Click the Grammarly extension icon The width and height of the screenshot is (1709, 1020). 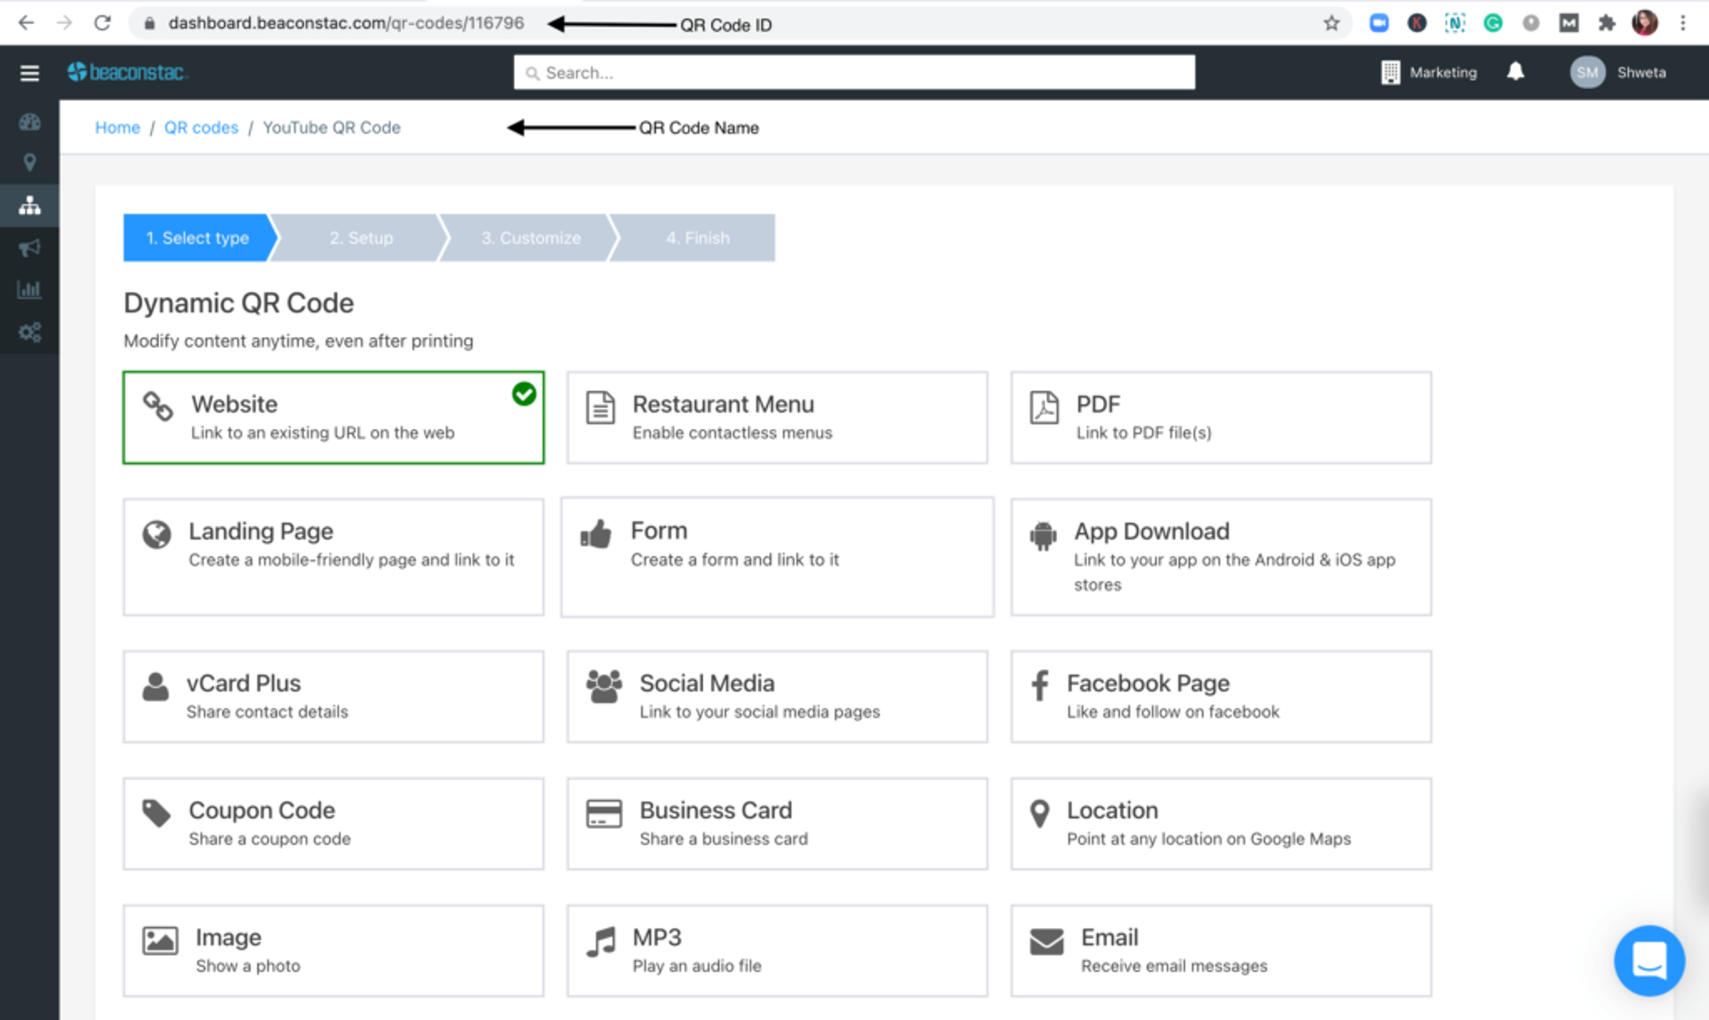[1492, 23]
